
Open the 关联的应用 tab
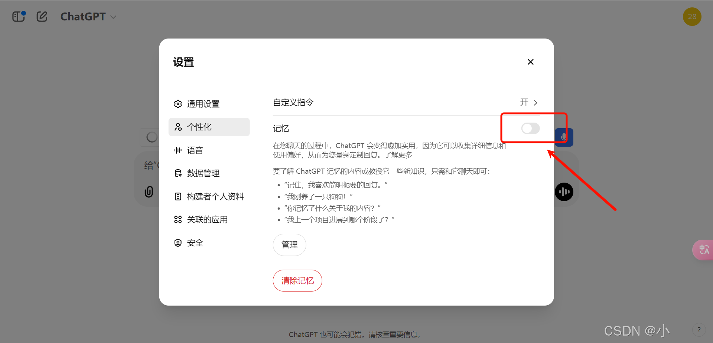(x=209, y=220)
